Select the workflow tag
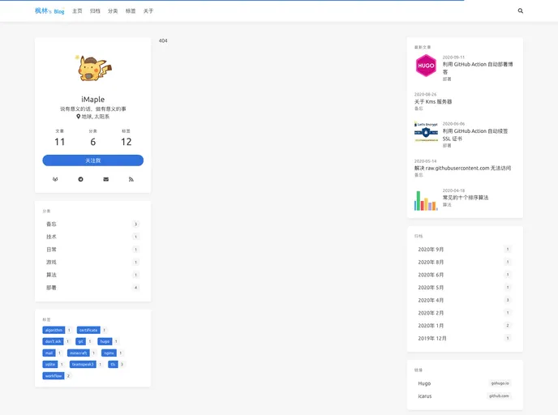The width and height of the screenshot is (558, 415). tap(54, 376)
